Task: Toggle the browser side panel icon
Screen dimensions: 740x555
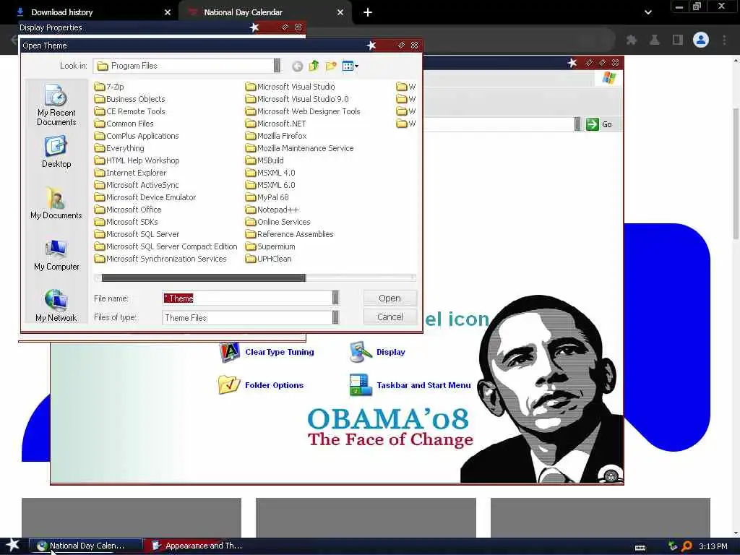Action: (678, 40)
